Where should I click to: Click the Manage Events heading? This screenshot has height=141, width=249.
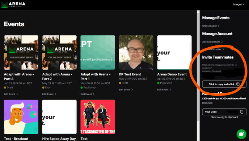[216, 18]
